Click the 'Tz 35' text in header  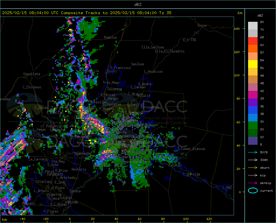[x=165, y=13]
